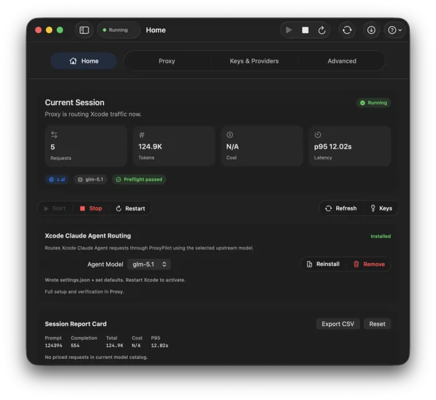436x400 pixels.
Task: Open the Agent Model glm-5.1 dropdown
Action: pyautogui.click(x=149, y=264)
